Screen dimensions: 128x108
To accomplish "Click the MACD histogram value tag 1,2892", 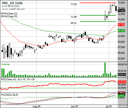I will point(121,96).
